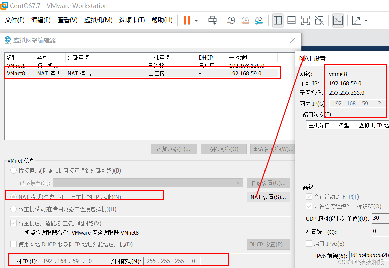Enable 使用本地 DHCP 服务 checkbox
This screenshot has width=389, height=268.
(x=14, y=244)
